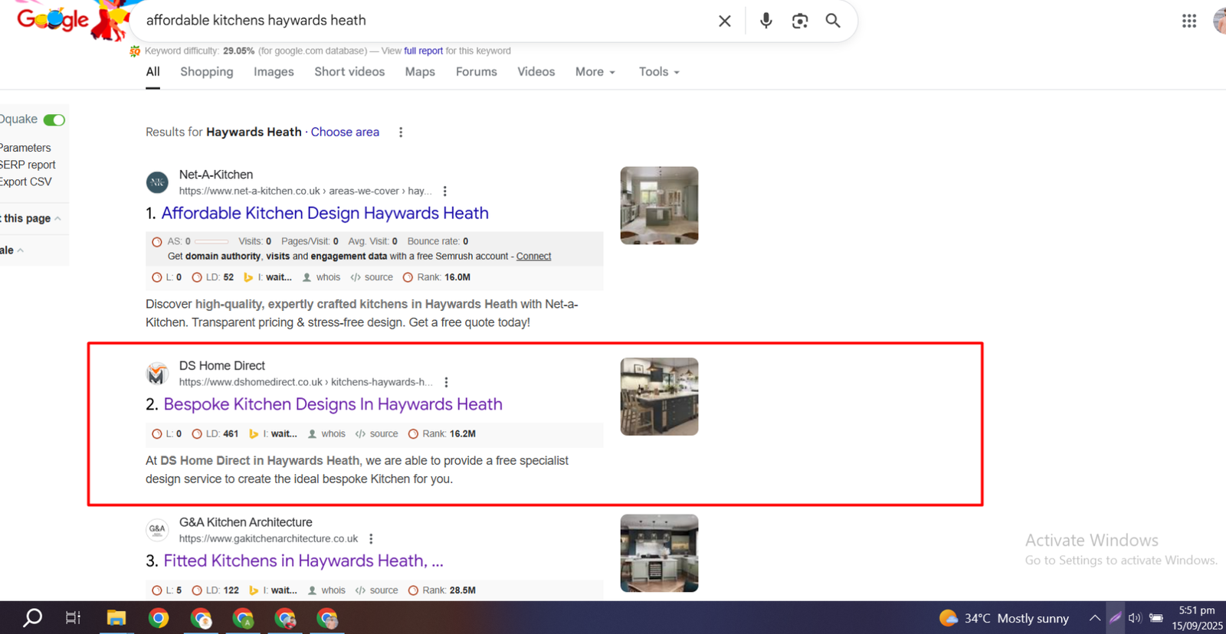This screenshot has width=1226, height=634.
Task: Show hidden system tray icons
Action: point(1094,618)
